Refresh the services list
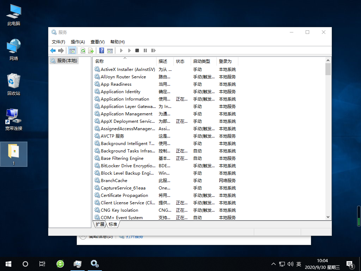 click(83, 50)
